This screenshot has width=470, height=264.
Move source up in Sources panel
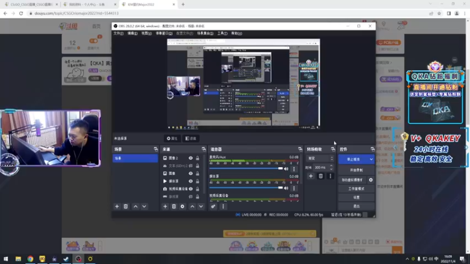(193, 207)
